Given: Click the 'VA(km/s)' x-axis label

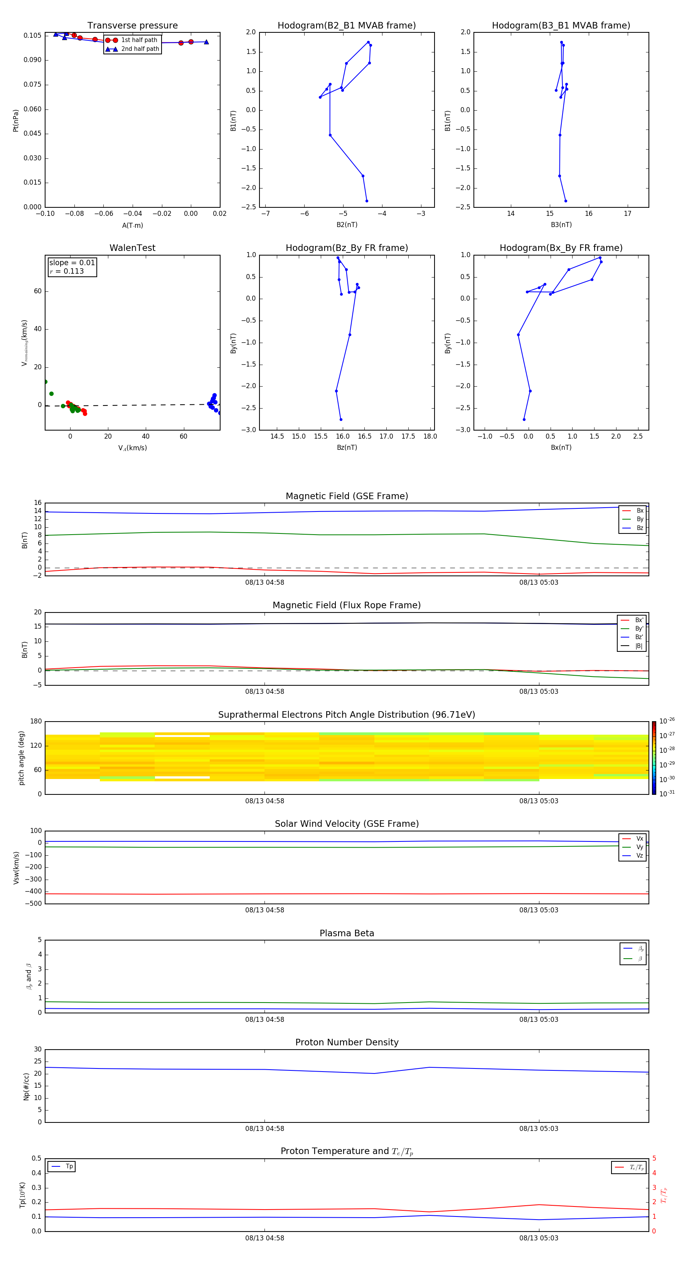Looking at the screenshot, I should click(132, 448).
